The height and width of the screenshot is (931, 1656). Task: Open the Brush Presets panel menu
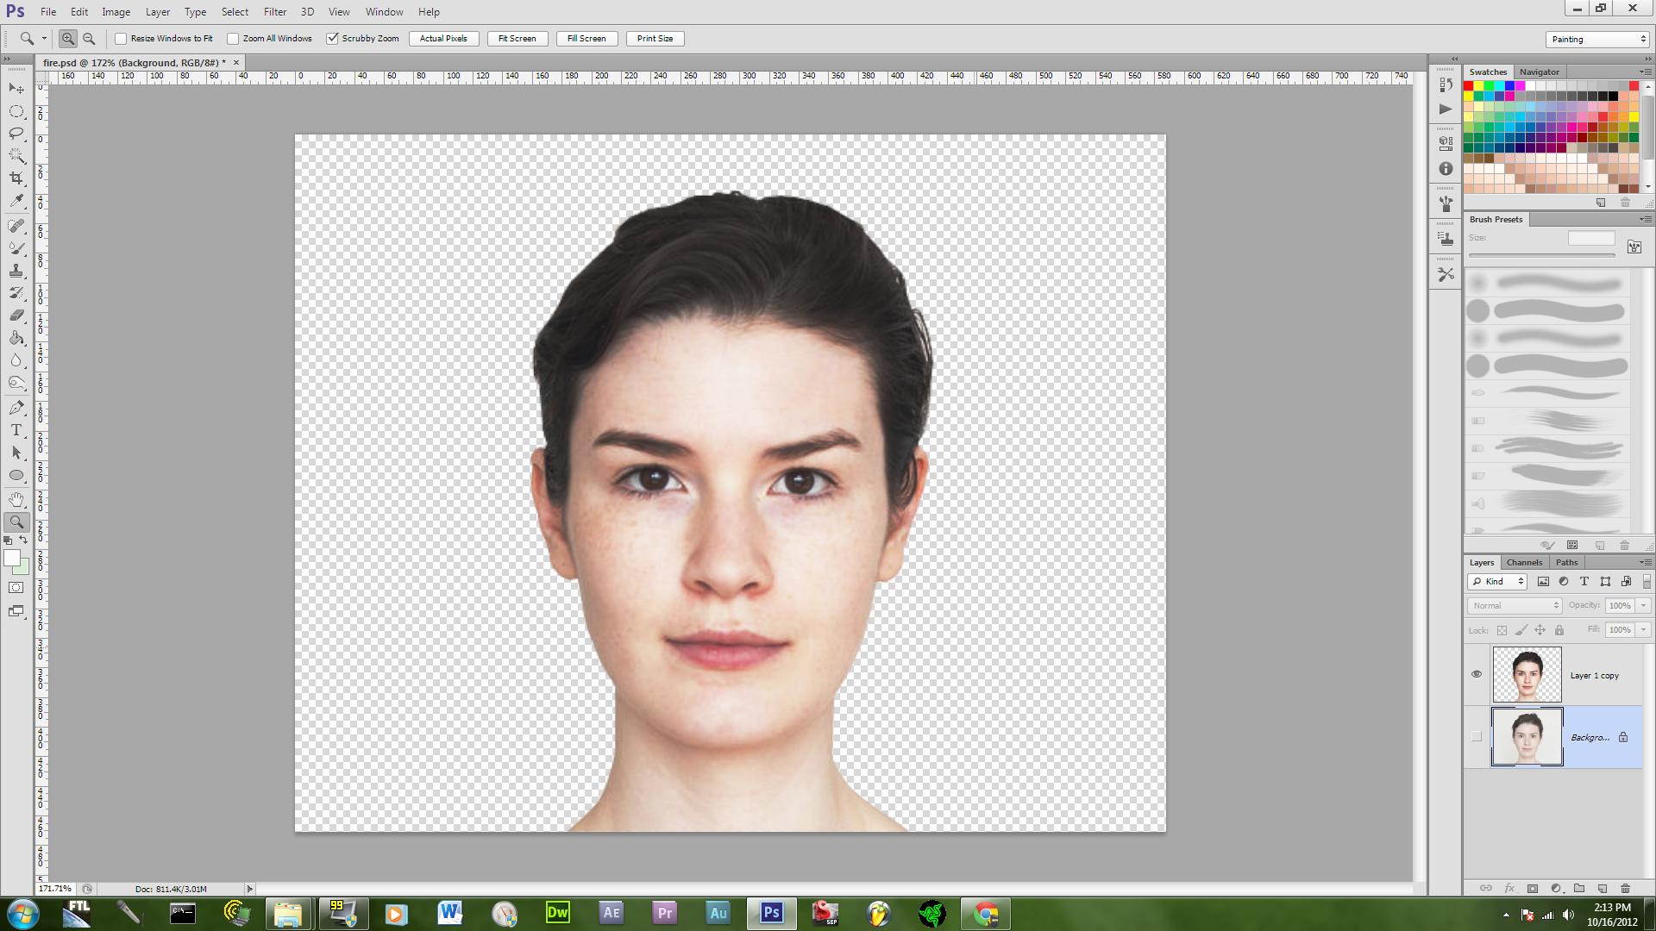pyautogui.click(x=1645, y=220)
